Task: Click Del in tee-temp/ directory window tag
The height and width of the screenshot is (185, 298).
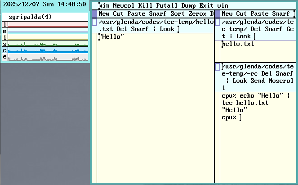Action: (x=256, y=29)
